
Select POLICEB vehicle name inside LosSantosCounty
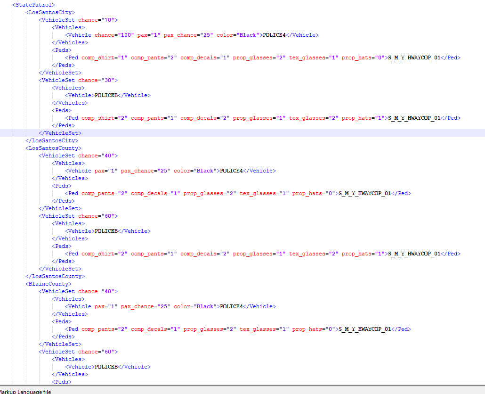106,231
